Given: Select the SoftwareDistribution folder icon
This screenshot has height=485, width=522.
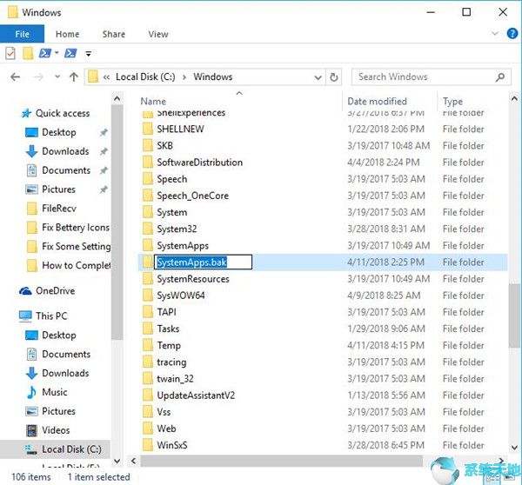Looking at the screenshot, I should click(x=148, y=163).
